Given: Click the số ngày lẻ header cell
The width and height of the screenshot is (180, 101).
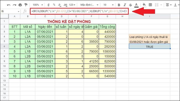Looking at the screenshot, I should pos(76,27).
